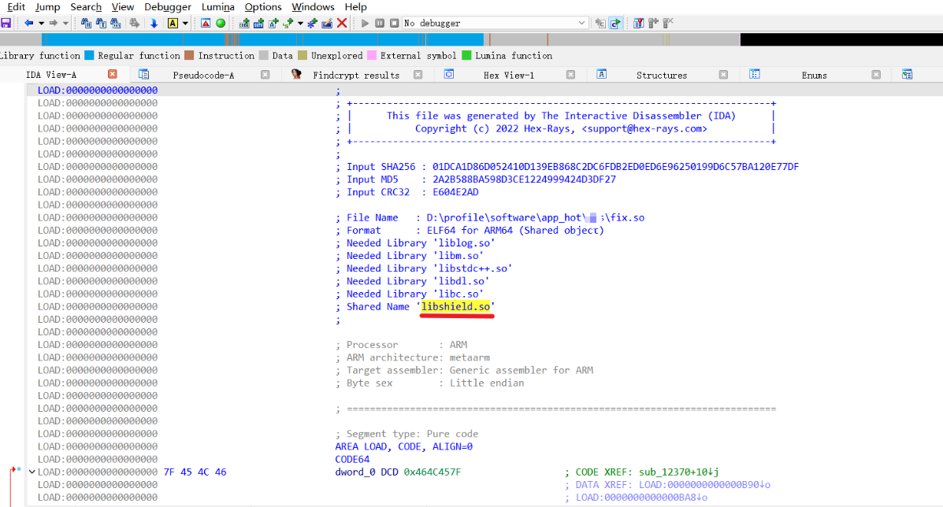Open the back-arrow history dropdown
This screenshot has width=943, height=507.
(x=41, y=23)
